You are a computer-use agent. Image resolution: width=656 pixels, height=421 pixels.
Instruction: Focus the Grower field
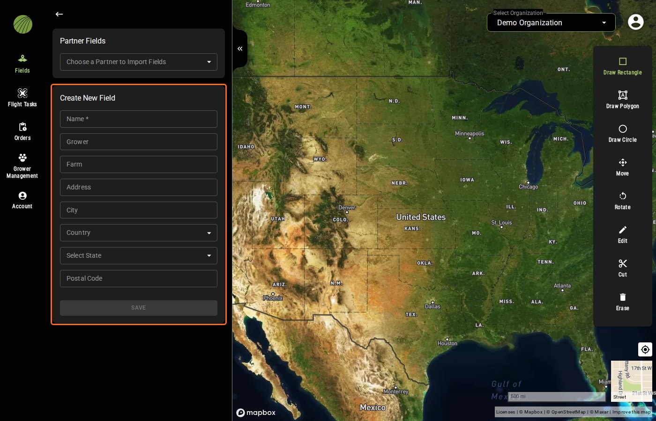(x=139, y=142)
